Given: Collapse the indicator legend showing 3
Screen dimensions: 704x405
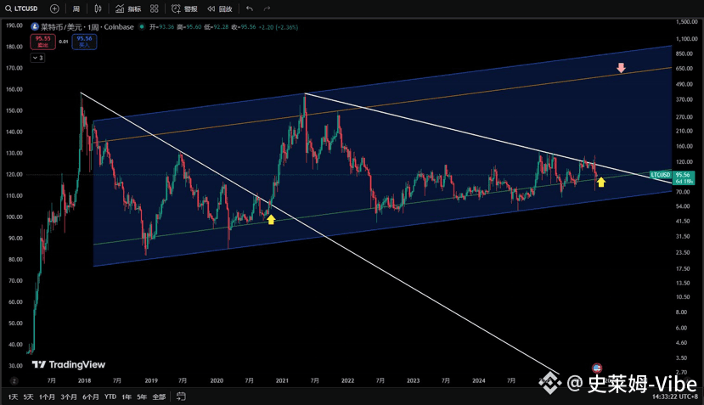Looking at the screenshot, I should [x=37, y=58].
